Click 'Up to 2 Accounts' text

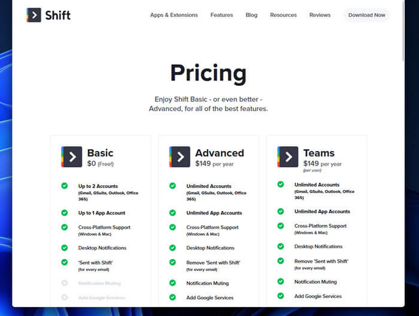[x=98, y=186]
